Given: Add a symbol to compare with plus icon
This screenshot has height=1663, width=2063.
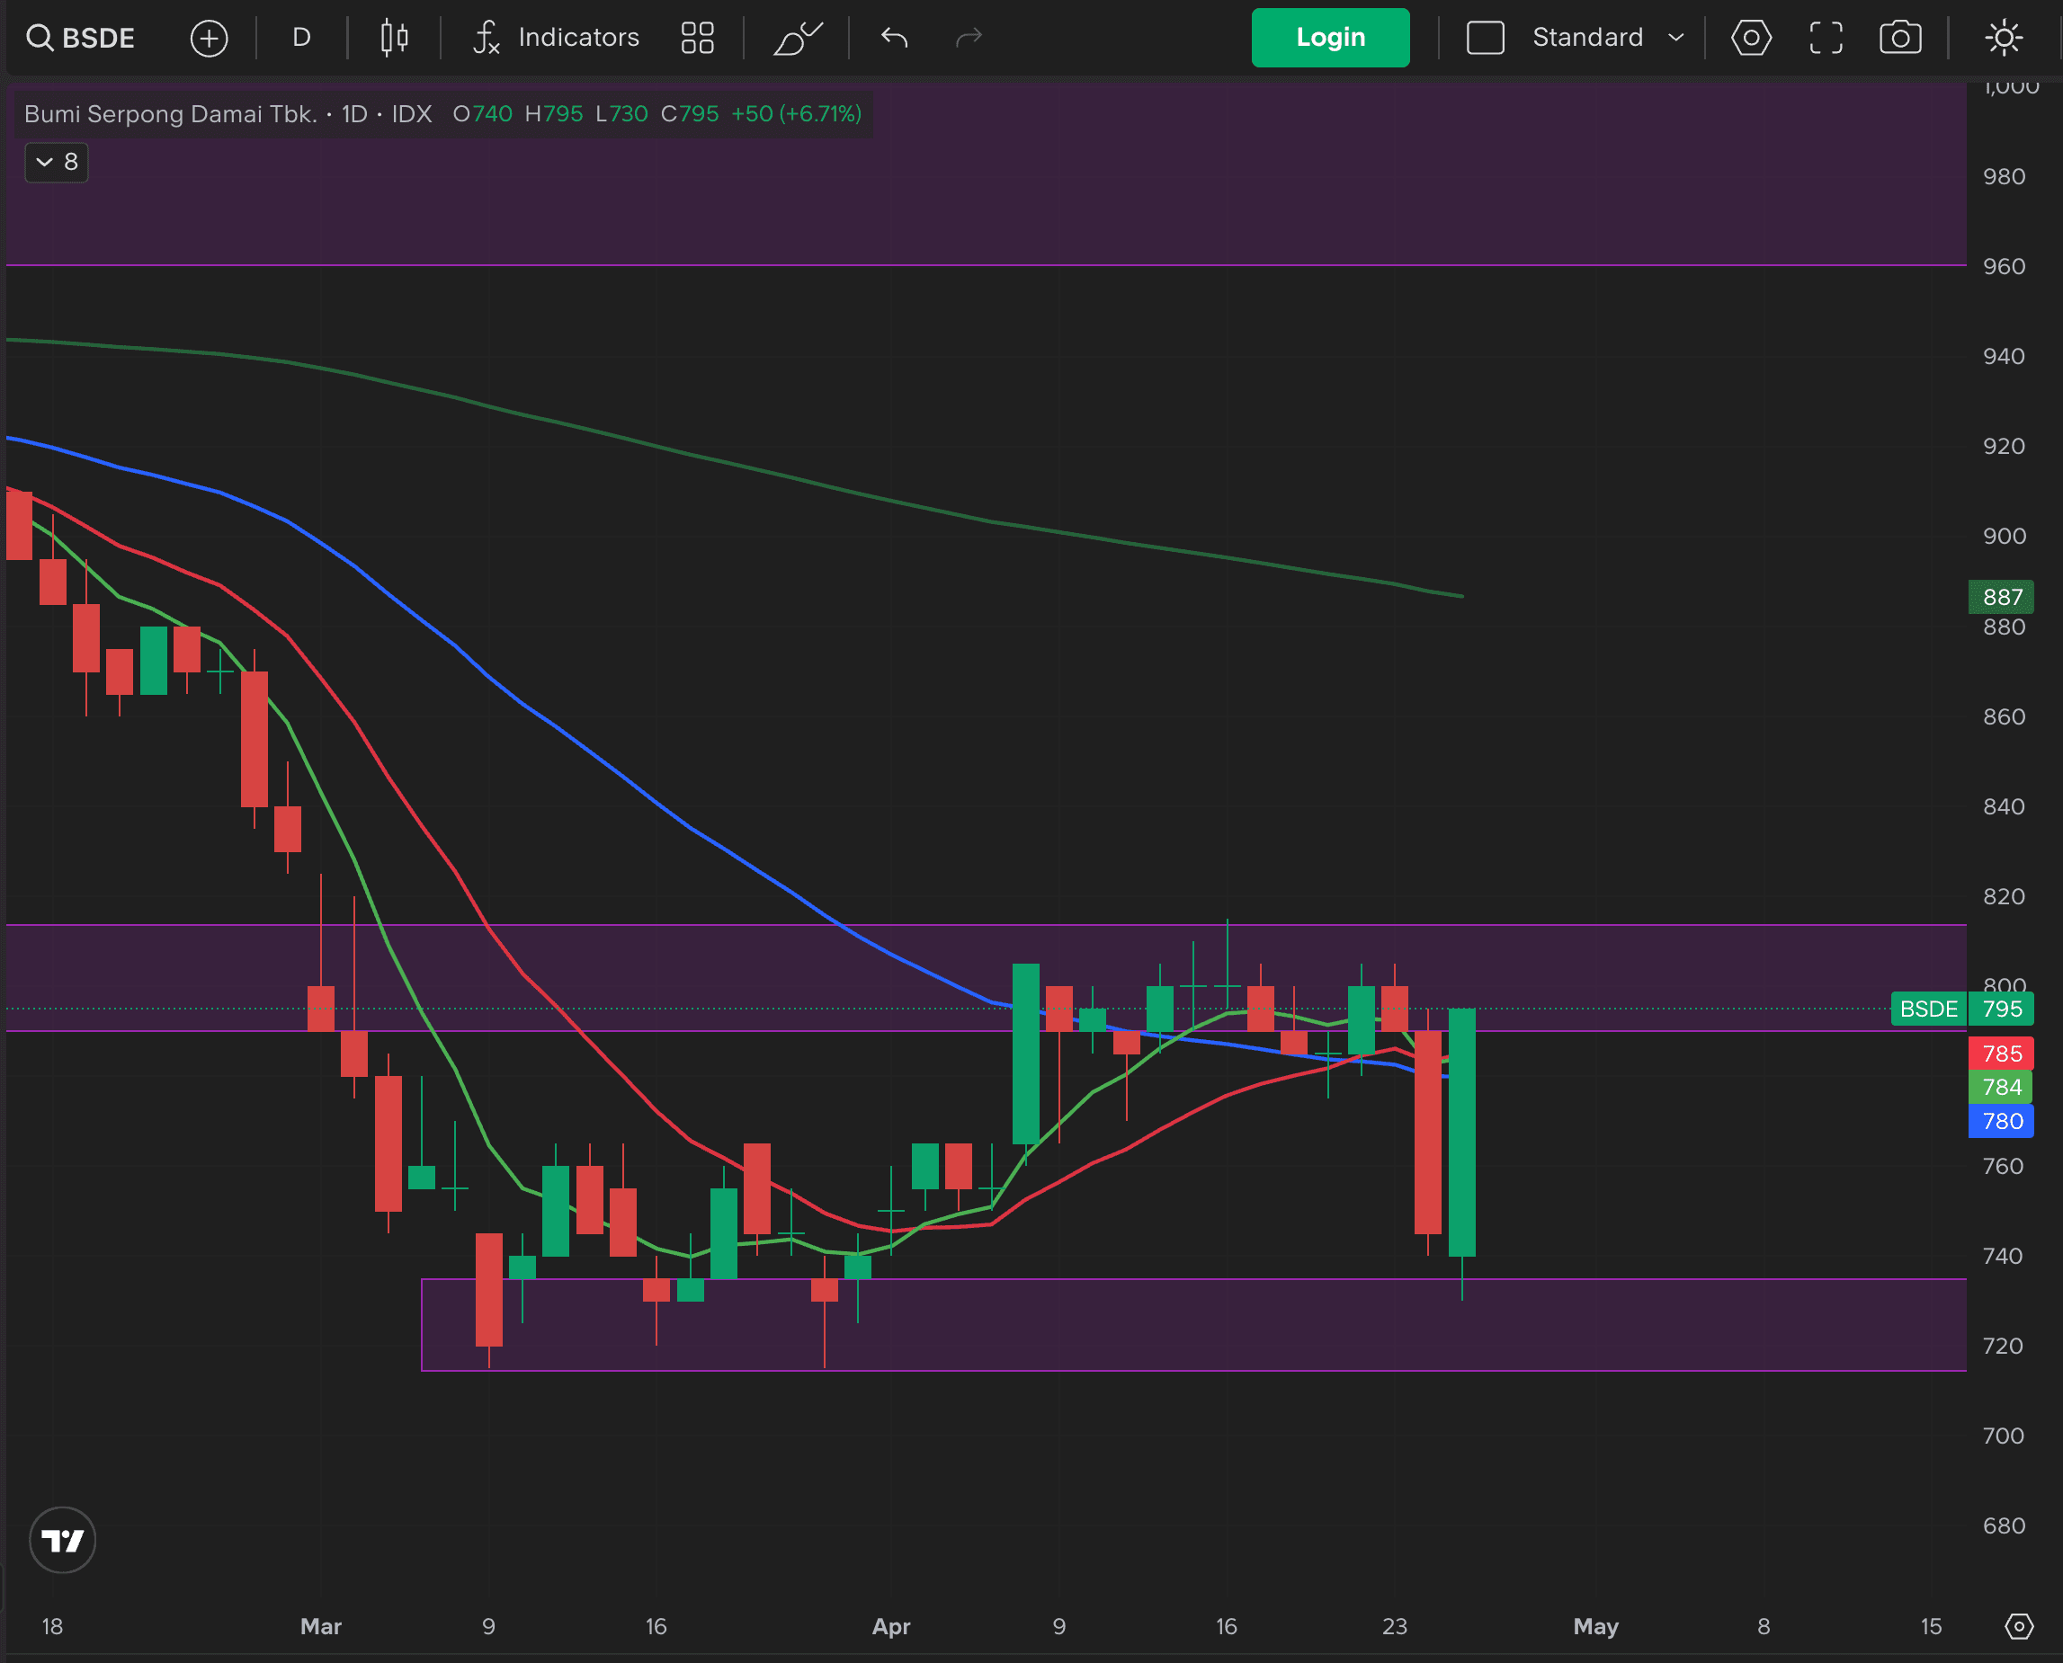Looking at the screenshot, I should 209,38.
